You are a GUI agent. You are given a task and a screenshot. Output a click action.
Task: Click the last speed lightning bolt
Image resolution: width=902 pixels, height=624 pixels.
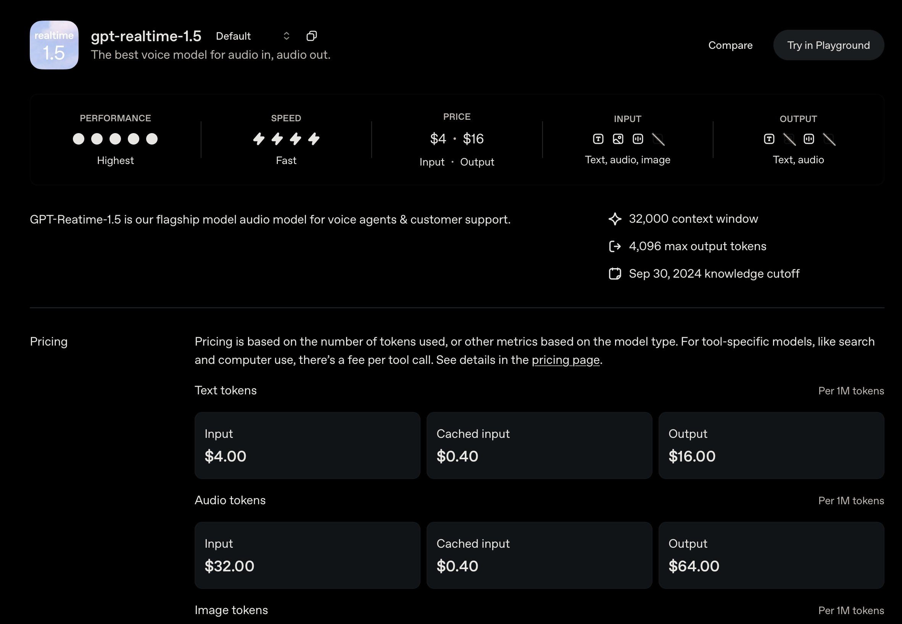click(314, 139)
